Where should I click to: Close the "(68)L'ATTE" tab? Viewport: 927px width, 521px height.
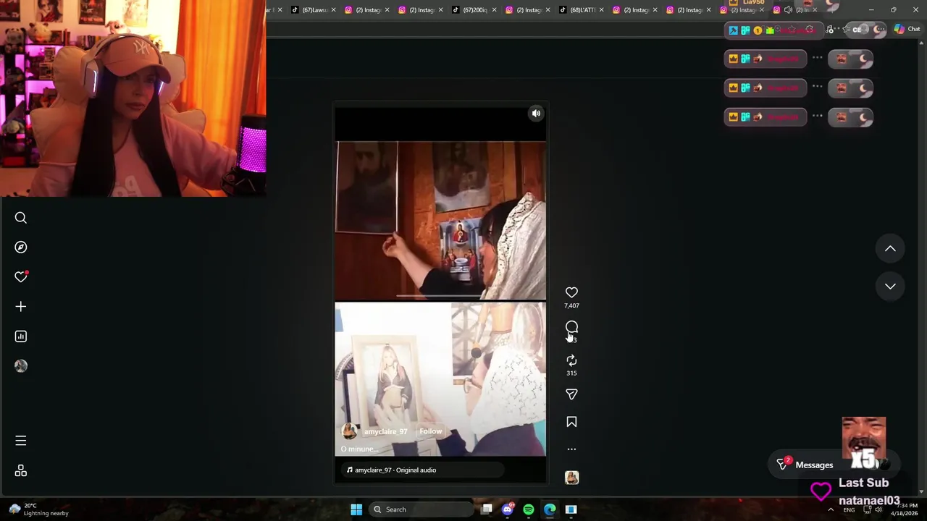click(x=601, y=10)
